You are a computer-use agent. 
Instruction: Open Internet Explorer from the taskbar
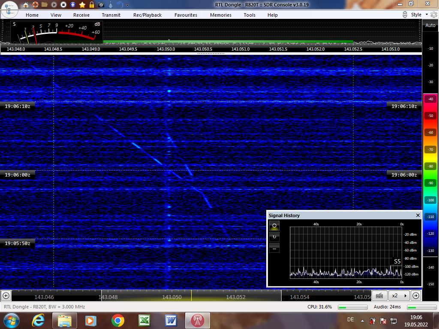pyautogui.click(x=38, y=320)
